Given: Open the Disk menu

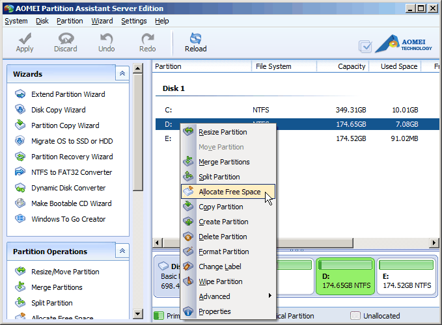Looking at the screenshot, I should click(42, 21).
